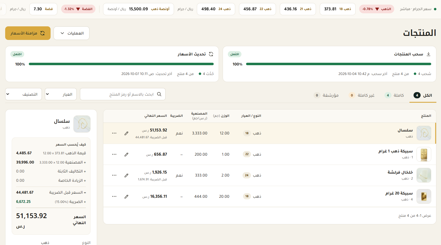Click سبيكة 20 غرام product thumbnail
Screen dimensions: 441x245
pyautogui.click(x=424, y=196)
